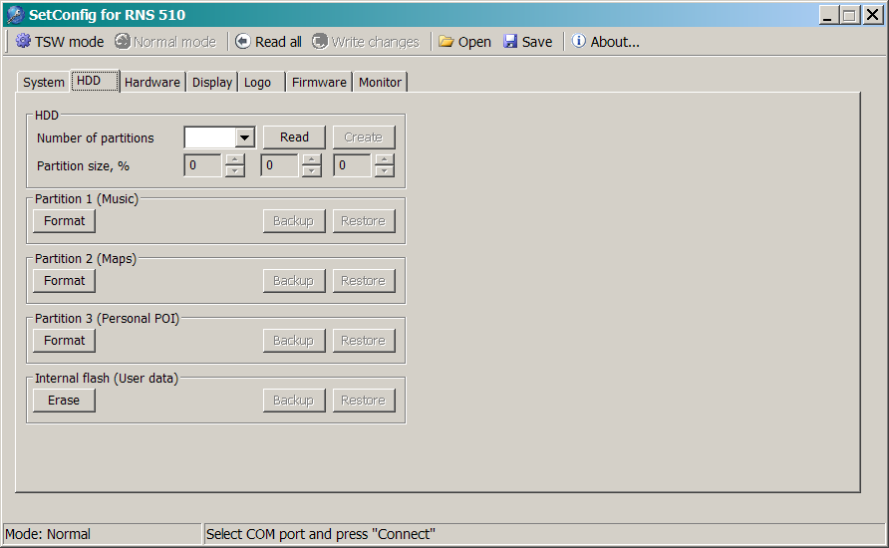
Task: Click the "Partition size, %" label
Action: (x=83, y=166)
